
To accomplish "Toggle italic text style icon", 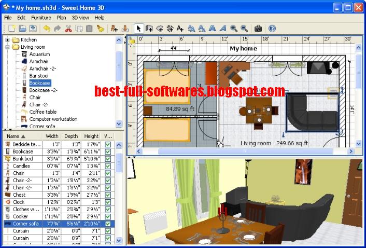I will (223, 29).
